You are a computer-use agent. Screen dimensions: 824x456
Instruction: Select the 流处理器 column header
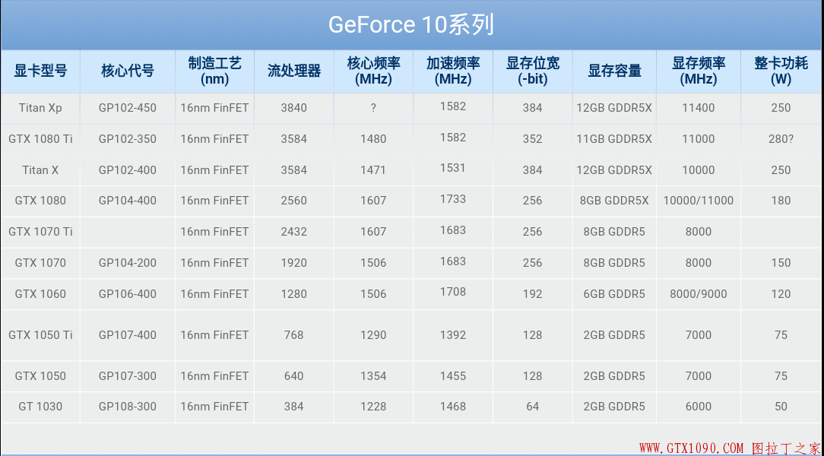click(294, 71)
